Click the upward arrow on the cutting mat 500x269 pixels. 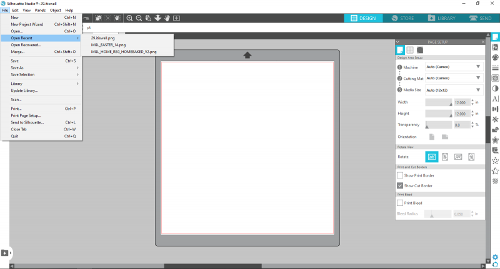click(247, 56)
